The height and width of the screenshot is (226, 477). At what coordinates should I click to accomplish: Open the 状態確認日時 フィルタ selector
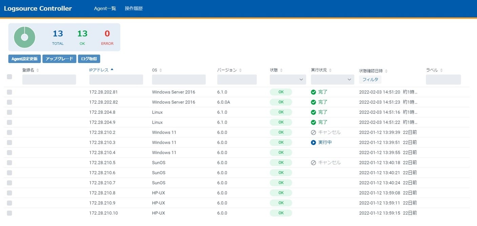[370, 80]
